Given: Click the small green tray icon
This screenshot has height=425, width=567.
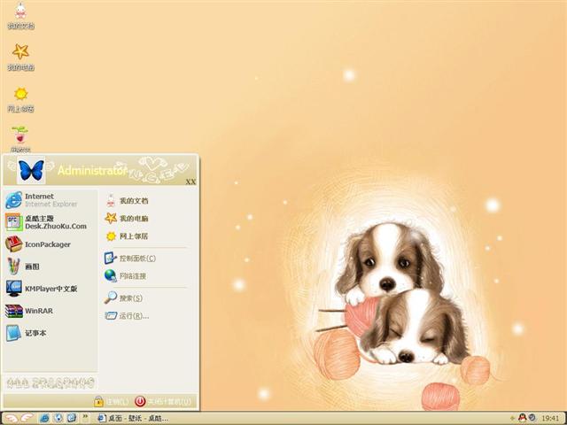Looking at the screenshot, I should pyautogui.click(x=512, y=418).
